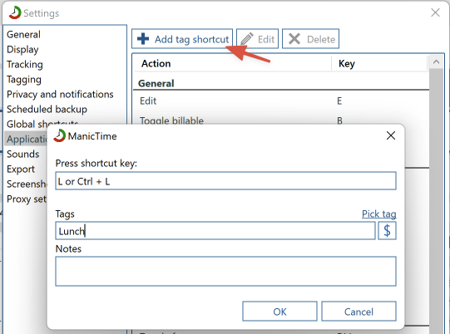
Task: Open the Pick tag link
Action: [x=378, y=214]
